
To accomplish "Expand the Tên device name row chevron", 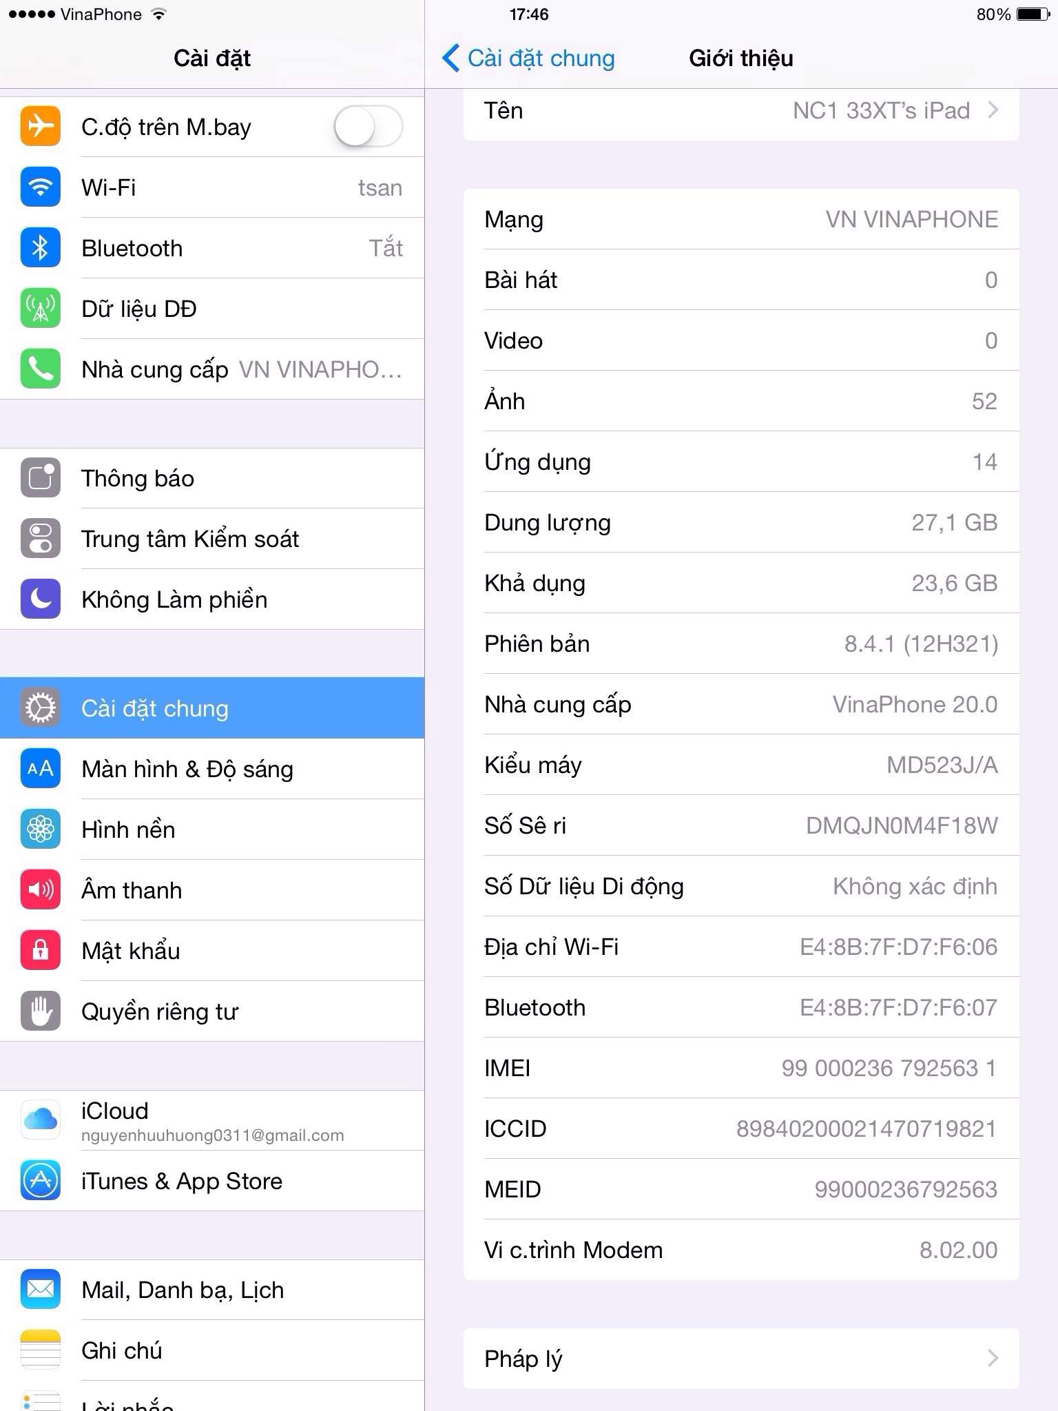I will 993,110.
